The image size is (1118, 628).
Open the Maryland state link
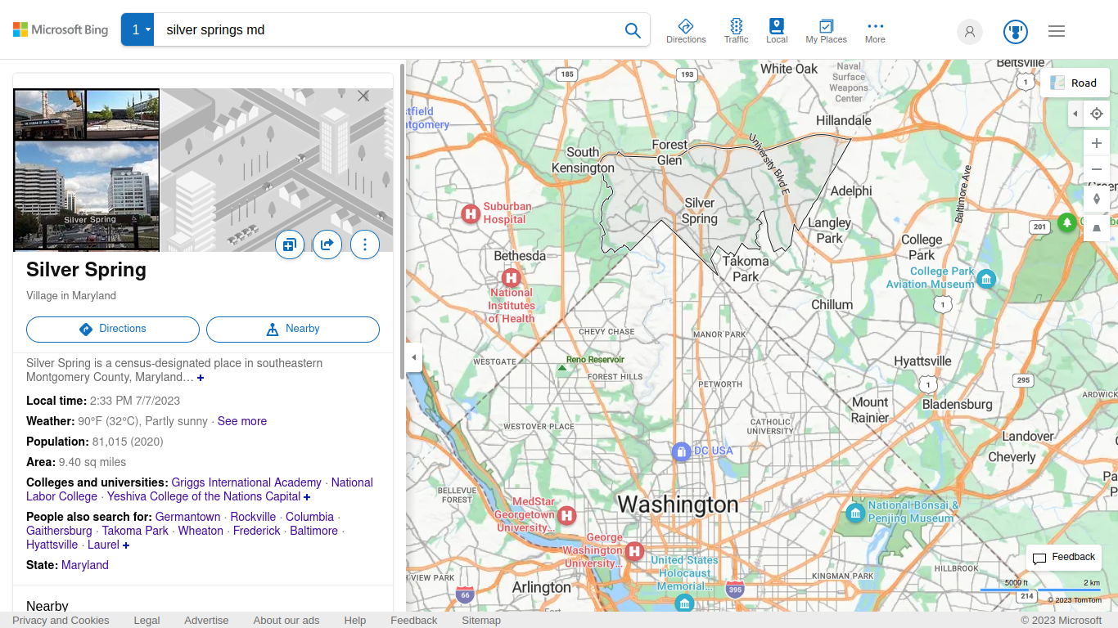point(85,565)
